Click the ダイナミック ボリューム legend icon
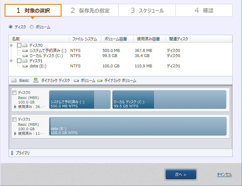Viewport: 242px width, 186px height. coord(100,81)
